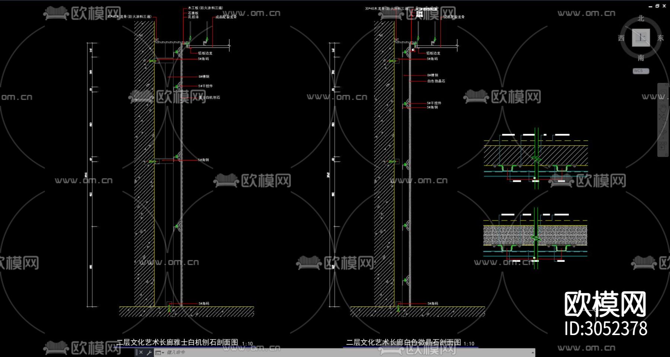Click the 铝板边龙 label in left section
Viewport: 670px width, 357px height.
click(205, 53)
